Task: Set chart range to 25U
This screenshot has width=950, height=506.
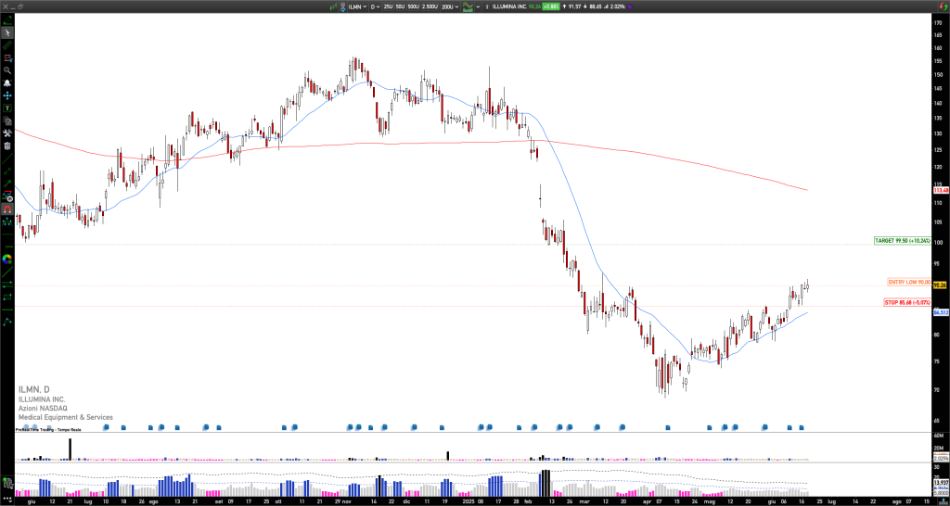Action: pyautogui.click(x=388, y=6)
